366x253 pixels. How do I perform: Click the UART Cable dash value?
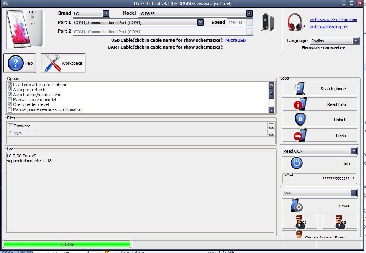(x=226, y=47)
